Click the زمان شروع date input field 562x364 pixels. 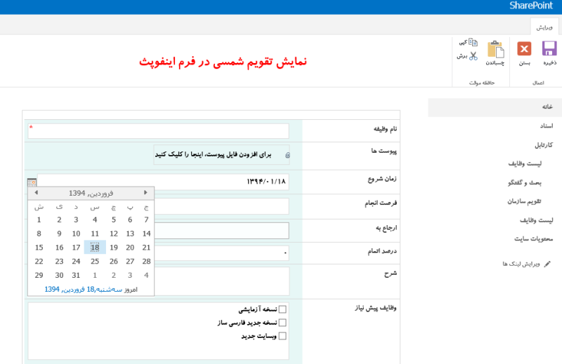click(163, 182)
